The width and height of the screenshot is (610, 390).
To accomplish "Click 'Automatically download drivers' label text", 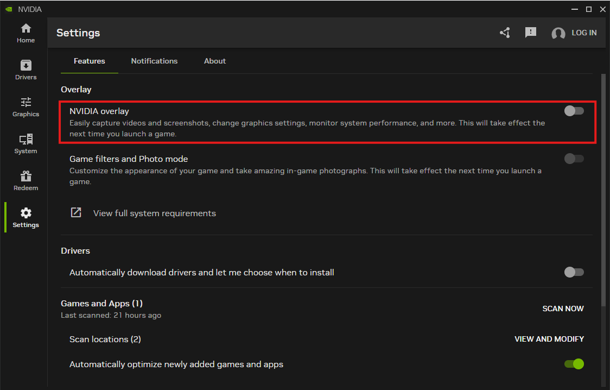I will point(201,273).
